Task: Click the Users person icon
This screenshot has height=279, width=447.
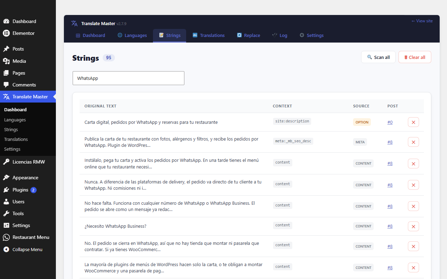Action: (x=6, y=202)
